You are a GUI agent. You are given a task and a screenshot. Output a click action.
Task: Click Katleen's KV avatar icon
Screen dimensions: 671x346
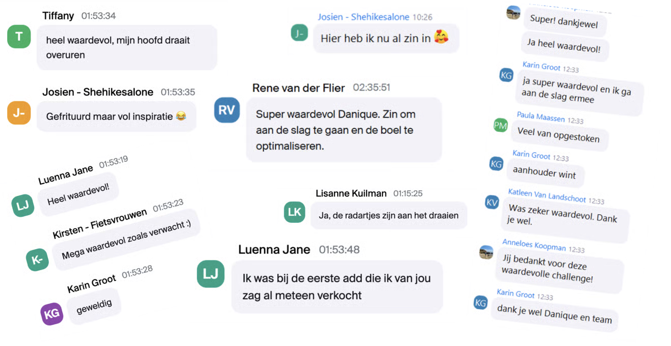coord(492,202)
